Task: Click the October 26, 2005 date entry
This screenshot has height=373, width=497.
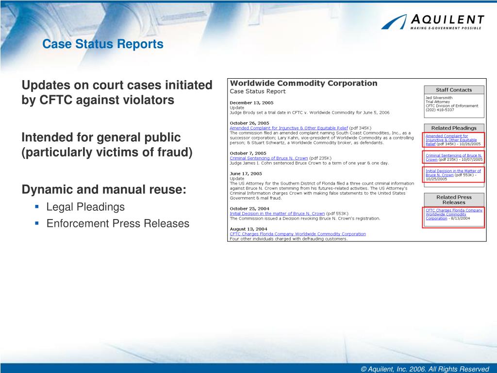Action: pos(249,123)
